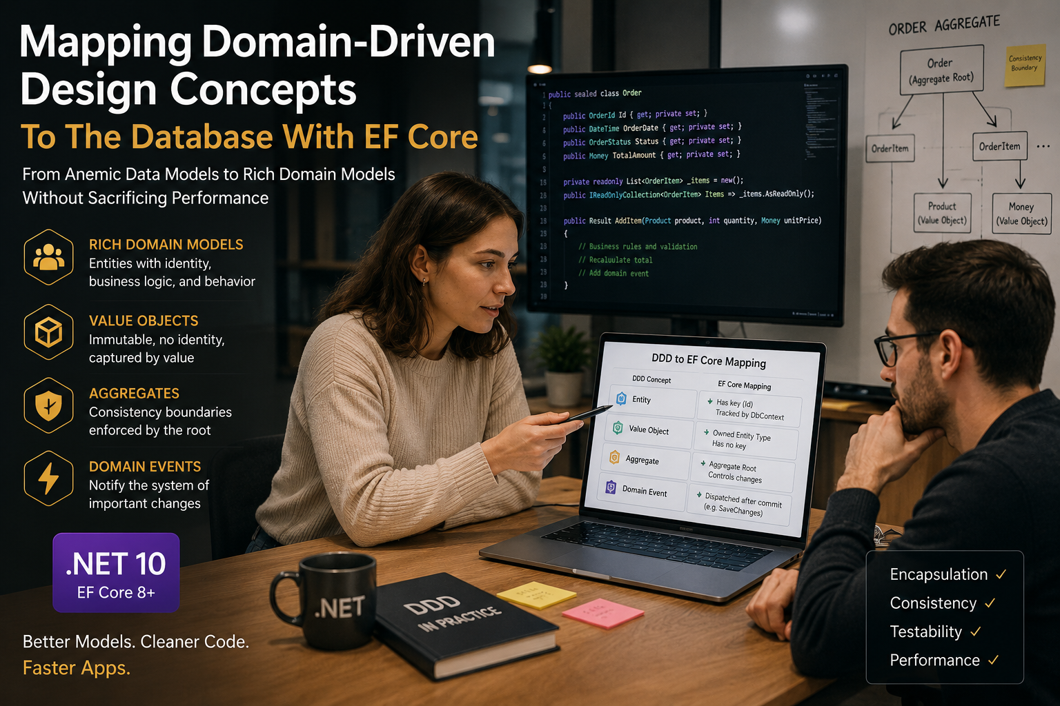Click the '// Recalculate total' comment
This screenshot has height=706, width=1060.
[x=615, y=260]
